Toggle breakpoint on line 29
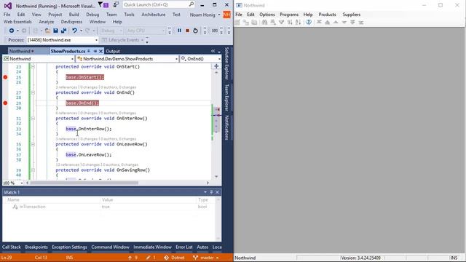Viewport: 466px width, 262px height. tap(5, 103)
